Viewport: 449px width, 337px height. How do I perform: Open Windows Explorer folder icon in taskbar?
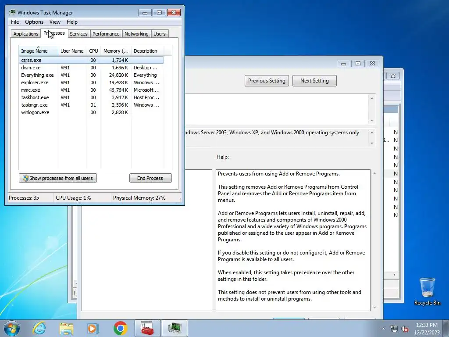[x=66, y=328]
